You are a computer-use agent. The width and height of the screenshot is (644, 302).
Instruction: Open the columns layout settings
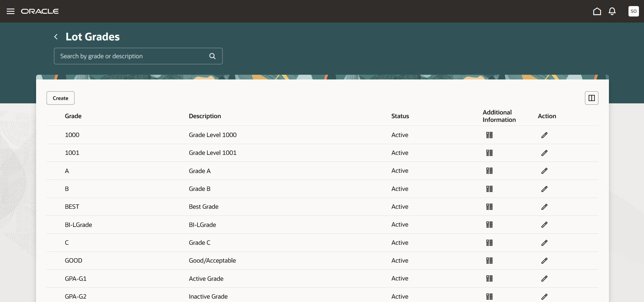click(x=591, y=98)
